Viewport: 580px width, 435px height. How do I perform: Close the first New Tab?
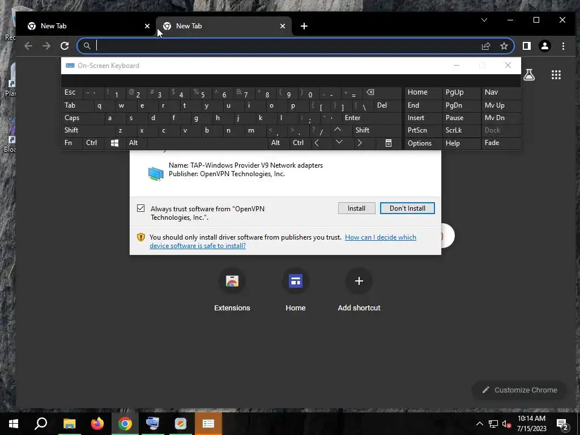point(147,26)
